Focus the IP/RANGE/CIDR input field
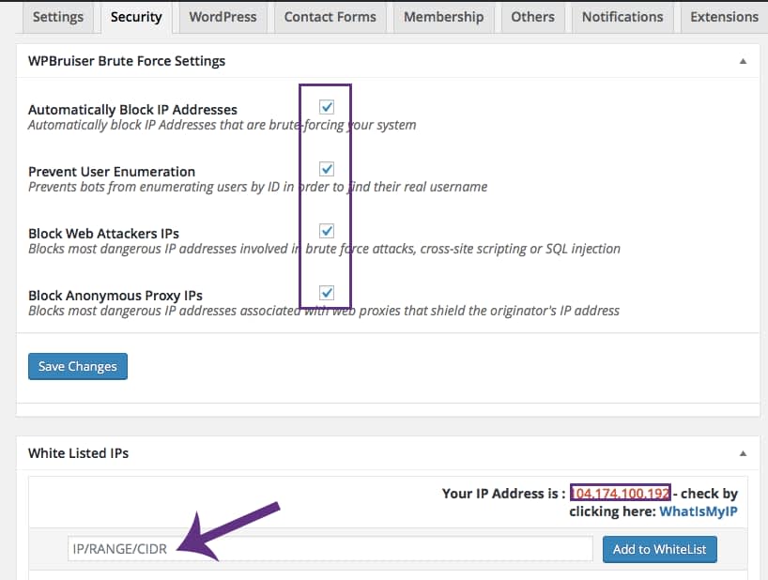Viewport: 768px width, 580px height. [x=330, y=549]
